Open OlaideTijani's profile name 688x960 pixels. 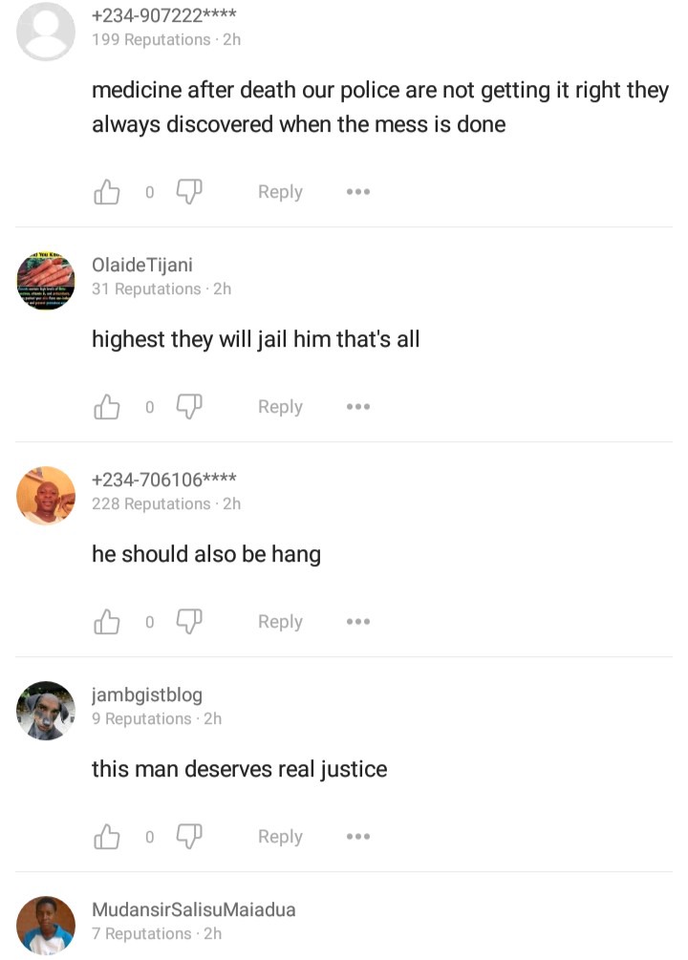click(x=142, y=266)
